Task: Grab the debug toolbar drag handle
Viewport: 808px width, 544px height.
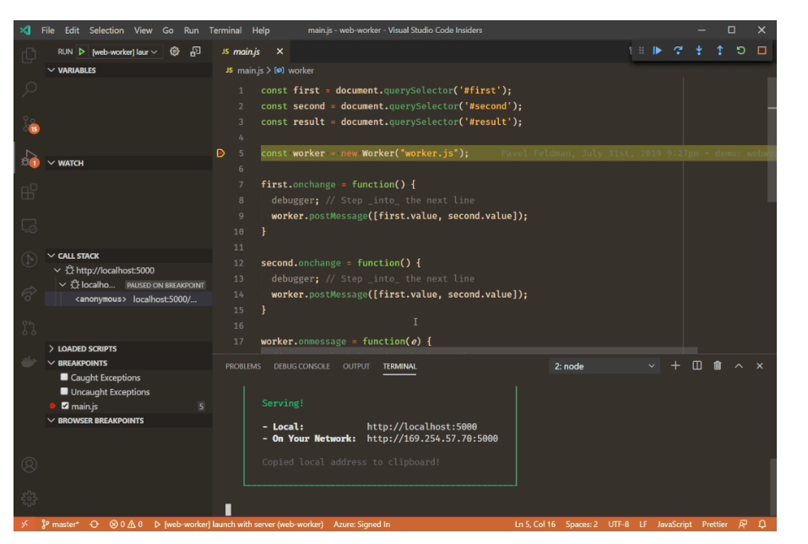Action: coord(642,51)
